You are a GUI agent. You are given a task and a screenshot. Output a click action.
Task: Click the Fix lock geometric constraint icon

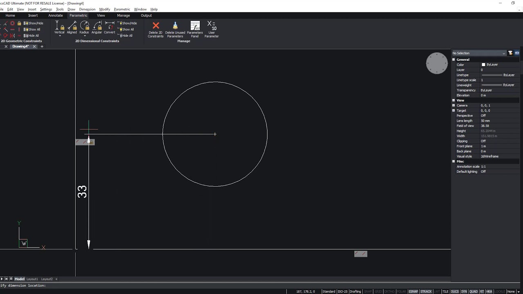tap(19, 23)
